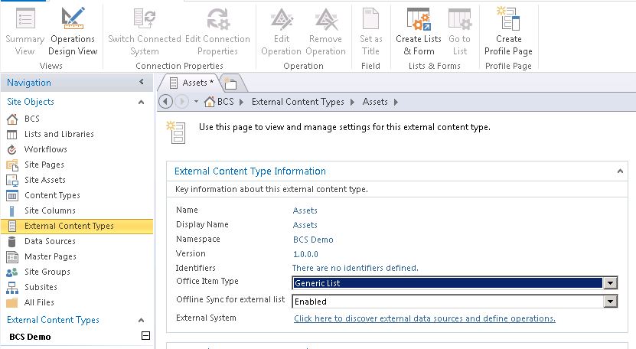This screenshot has width=636, height=349.
Task: Select External Content Types navigation item
Action: [77, 226]
